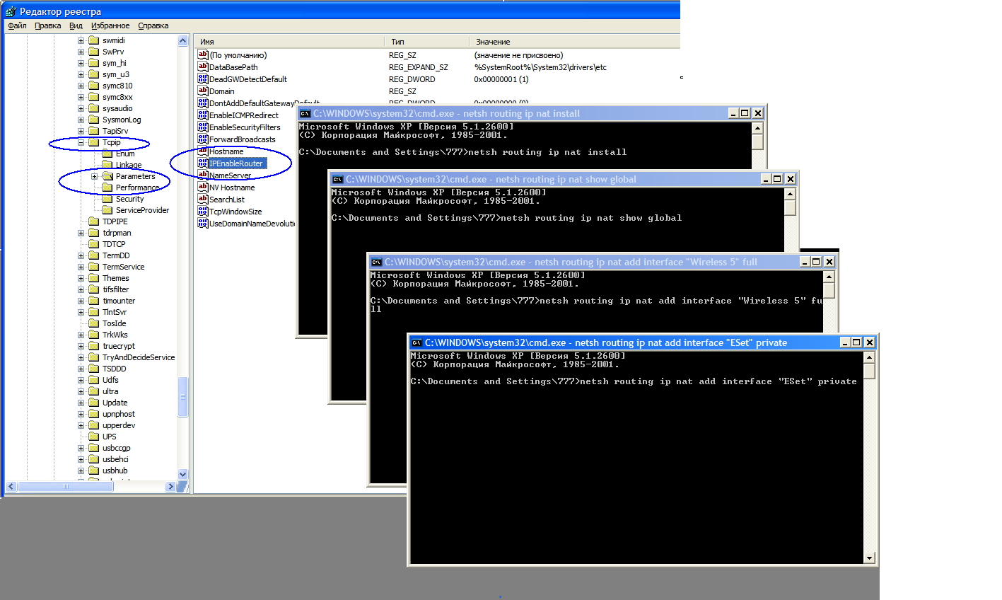Open the Избранное menu

110,25
